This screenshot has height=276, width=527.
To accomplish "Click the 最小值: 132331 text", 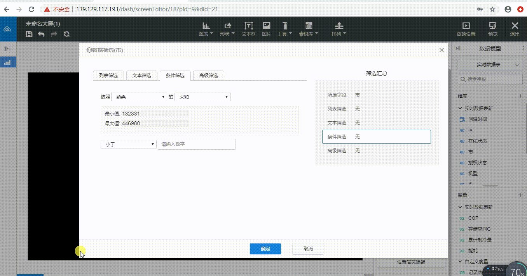I will coord(122,114).
